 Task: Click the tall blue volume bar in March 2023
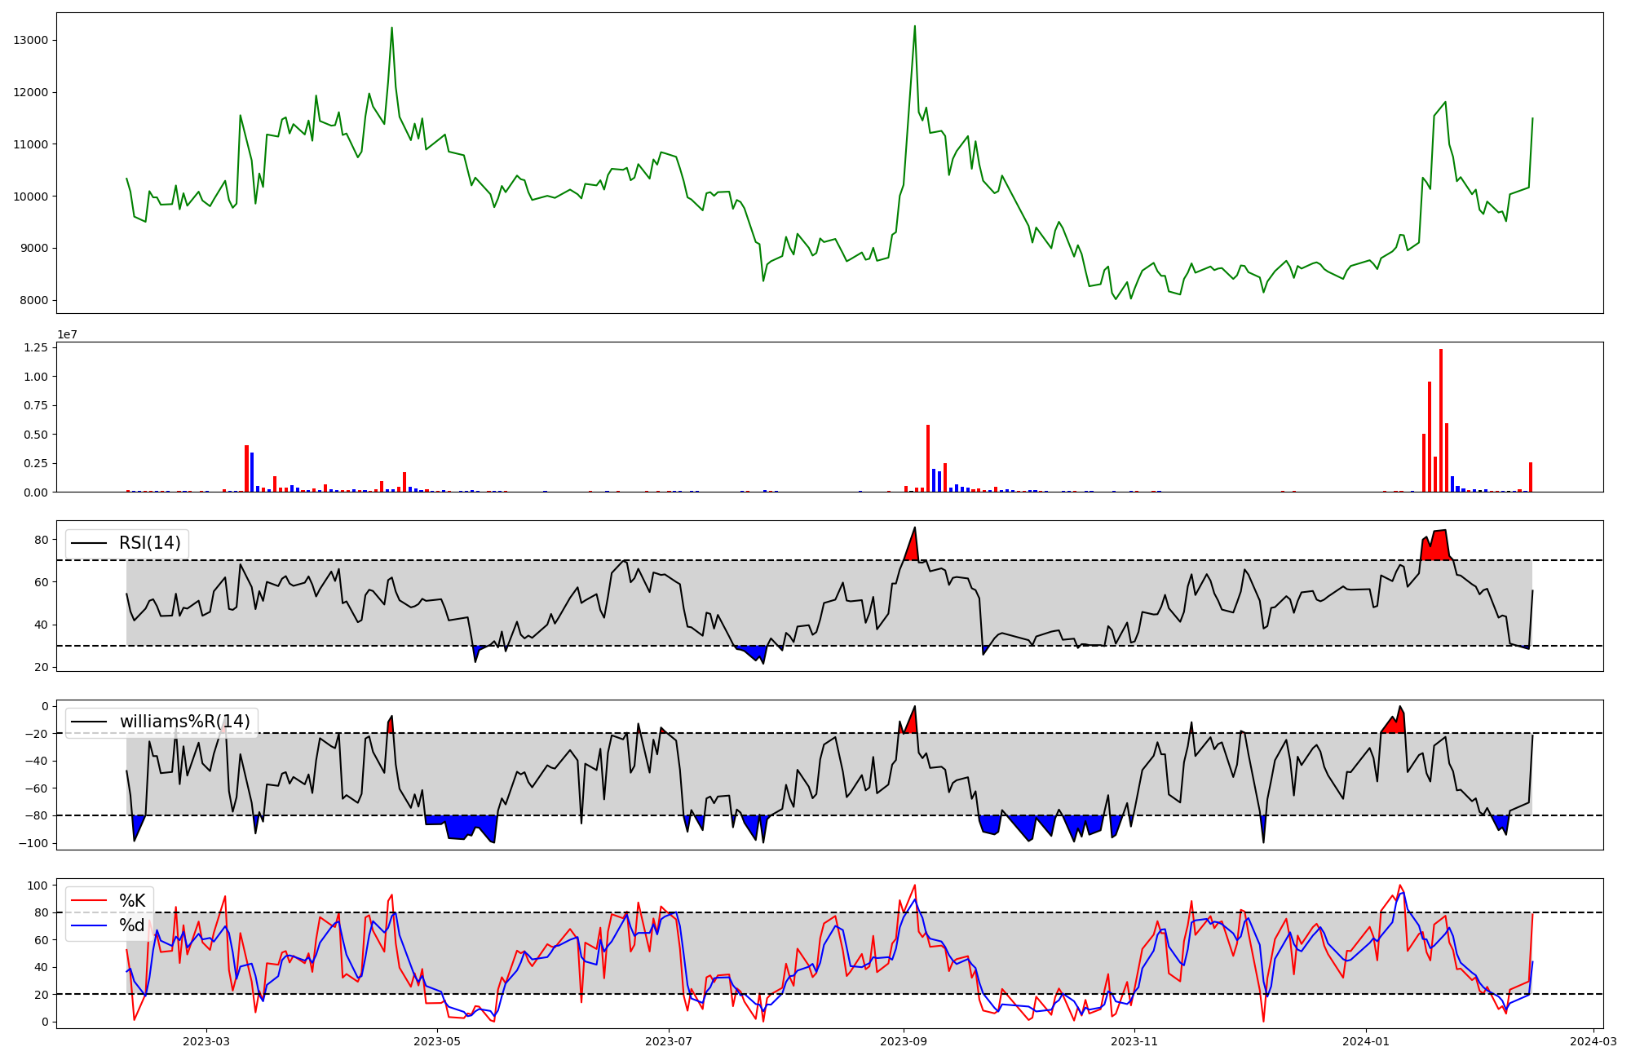click(x=252, y=473)
